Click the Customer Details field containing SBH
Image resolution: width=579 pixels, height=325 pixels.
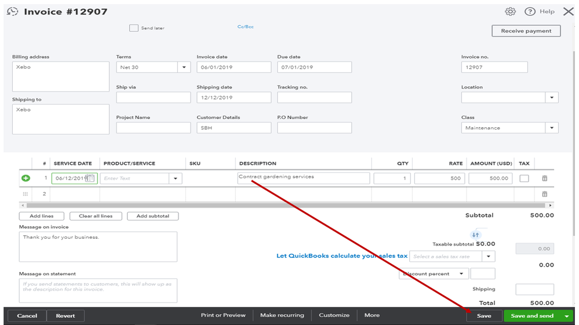(x=234, y=128)
